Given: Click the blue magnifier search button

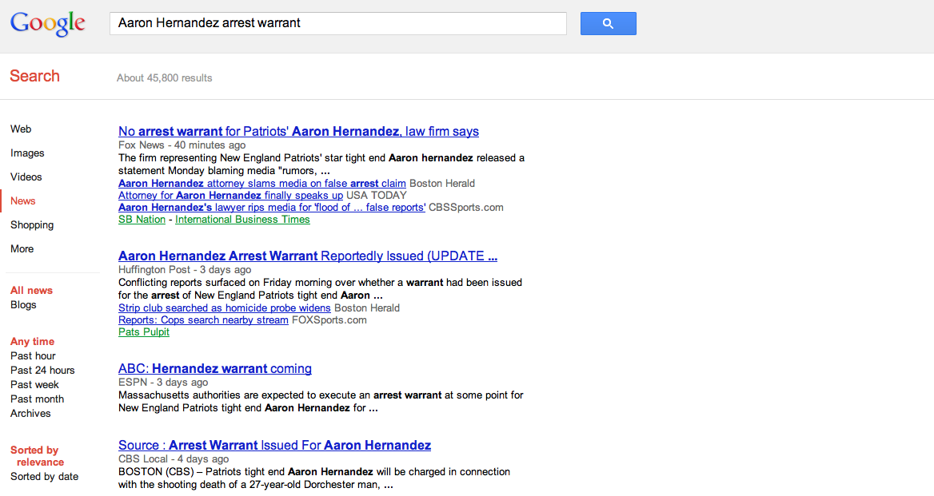Looking at the screenshot, I should pos(608,24).
